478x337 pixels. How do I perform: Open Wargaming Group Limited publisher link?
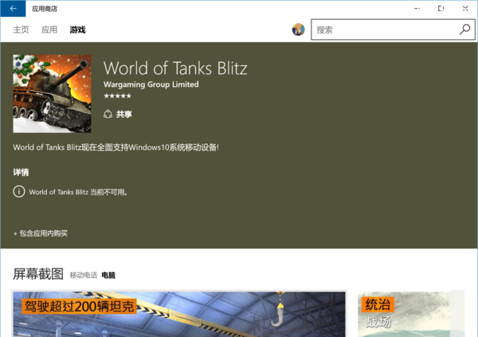(x=151, y=84)
